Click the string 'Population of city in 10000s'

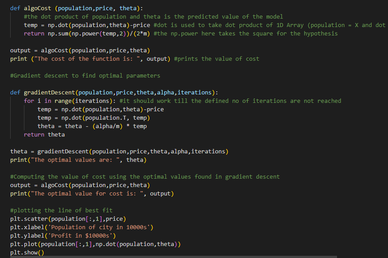(x=99, y=227)
